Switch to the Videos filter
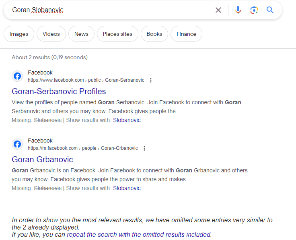Image resolution: width=296 pixels, height=240 pixels. (x=51, y=34)
